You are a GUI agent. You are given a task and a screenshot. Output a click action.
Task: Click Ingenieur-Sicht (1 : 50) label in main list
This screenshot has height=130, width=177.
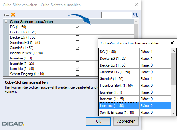(26, 53)
